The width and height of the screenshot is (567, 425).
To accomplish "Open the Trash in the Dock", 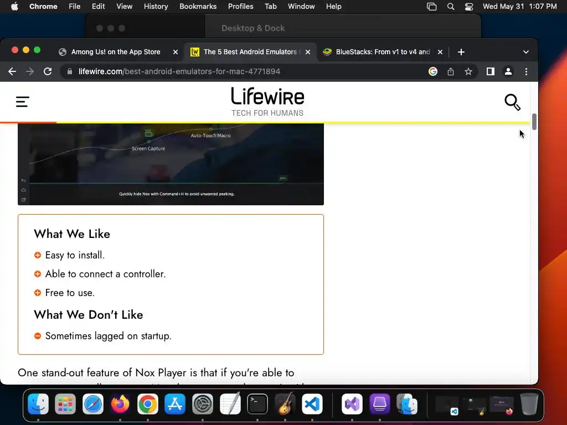I will (x=529, y=404).
